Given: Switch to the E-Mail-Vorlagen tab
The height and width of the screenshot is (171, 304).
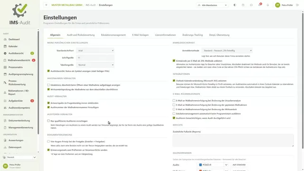Looking at the screenshot, I should click(141, 35).
